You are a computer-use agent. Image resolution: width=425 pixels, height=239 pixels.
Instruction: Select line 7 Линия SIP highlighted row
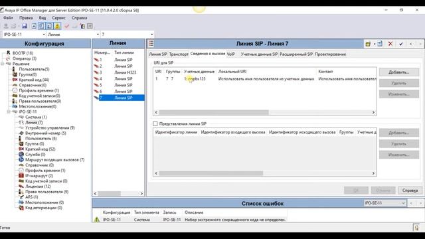point(118,98)
